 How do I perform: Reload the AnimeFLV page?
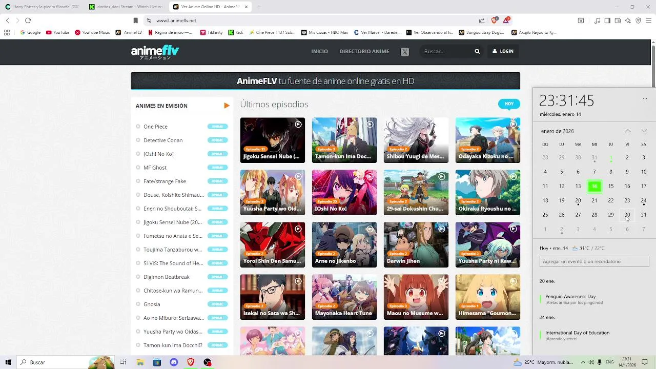point(28,20)
